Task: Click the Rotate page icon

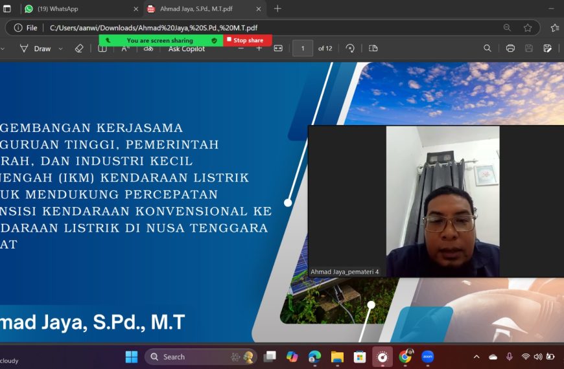Action: click(x=350, y=48)
